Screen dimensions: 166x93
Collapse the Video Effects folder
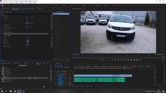click(1, 75)
